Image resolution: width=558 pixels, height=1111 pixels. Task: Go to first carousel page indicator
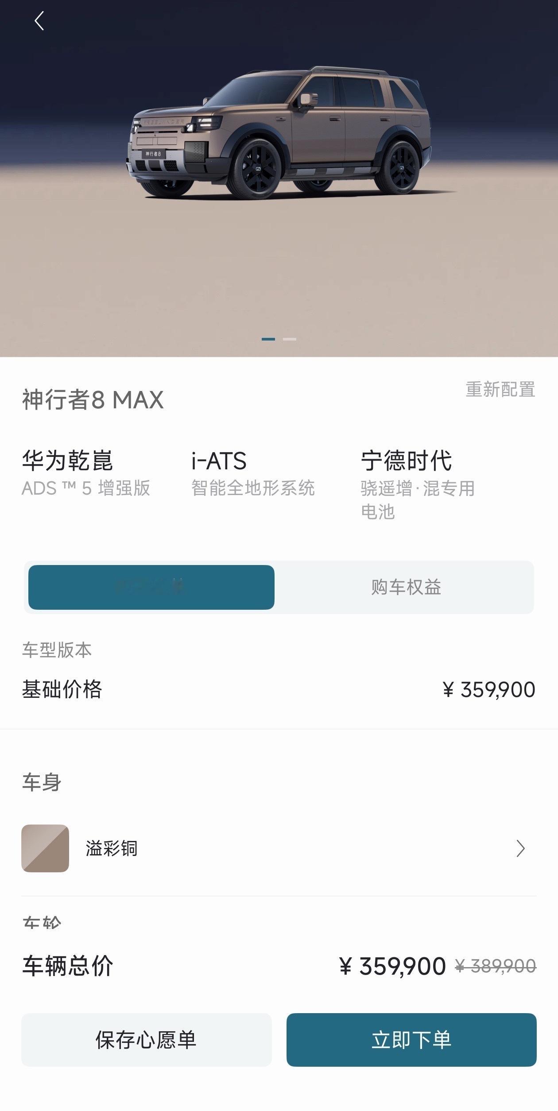pos(268,339)
